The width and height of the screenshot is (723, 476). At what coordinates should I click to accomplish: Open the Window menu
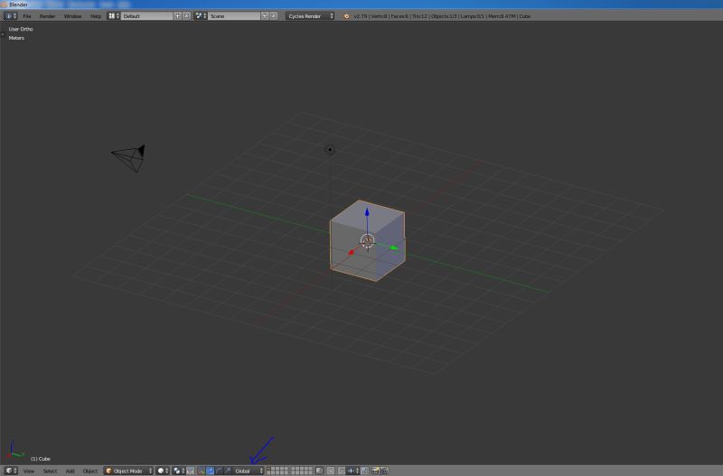tap(72, 16)
